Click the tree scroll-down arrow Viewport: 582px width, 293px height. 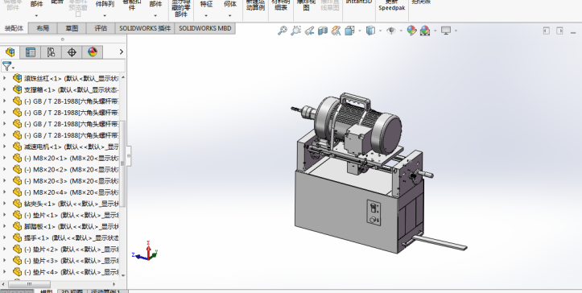(x=123, y=275)
